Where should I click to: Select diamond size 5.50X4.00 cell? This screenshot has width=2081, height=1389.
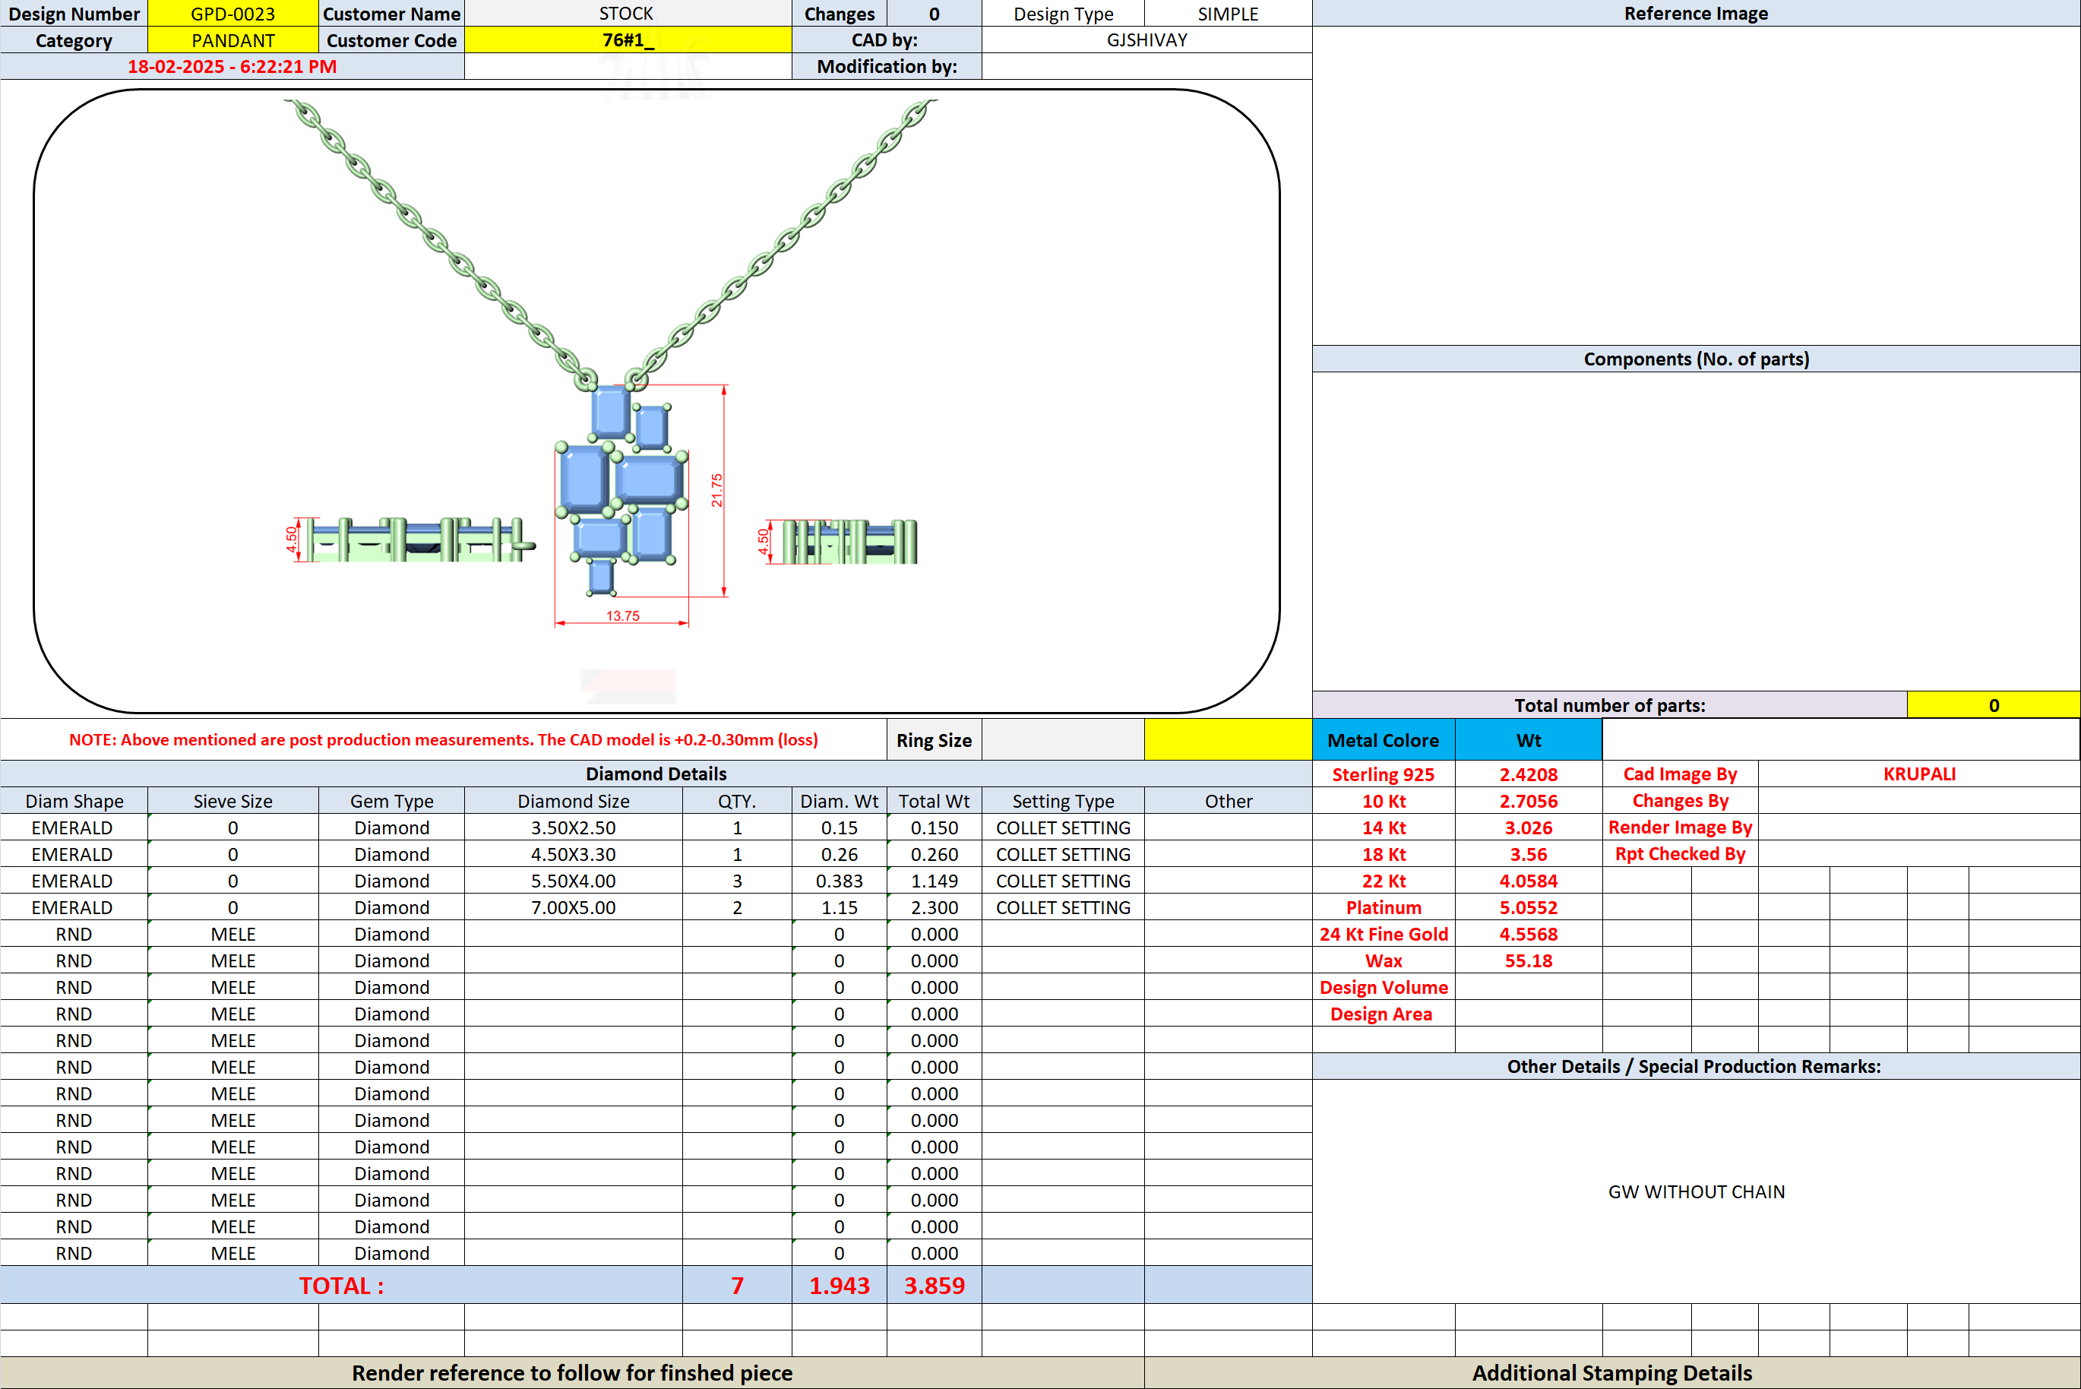pos(573,881)
